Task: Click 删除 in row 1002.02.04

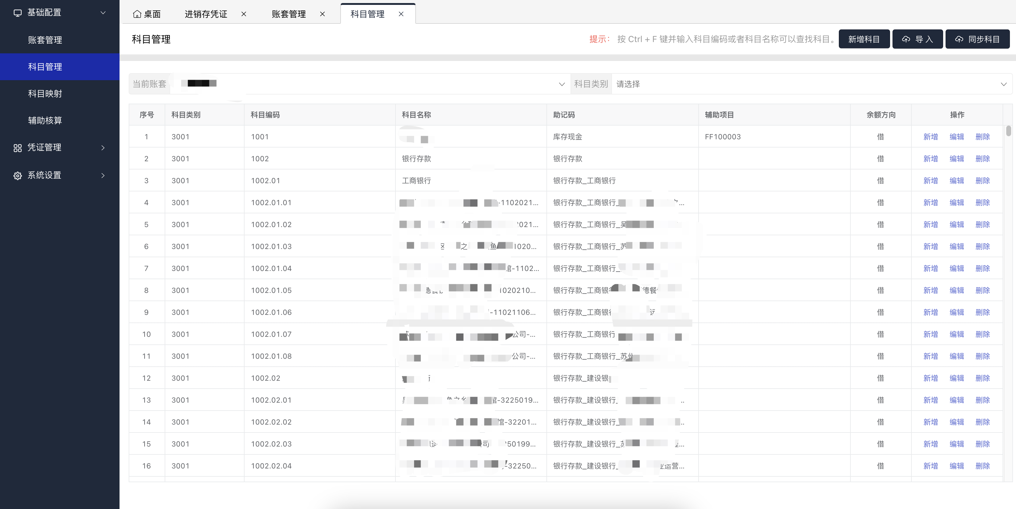Action: [x=982, y=466]
